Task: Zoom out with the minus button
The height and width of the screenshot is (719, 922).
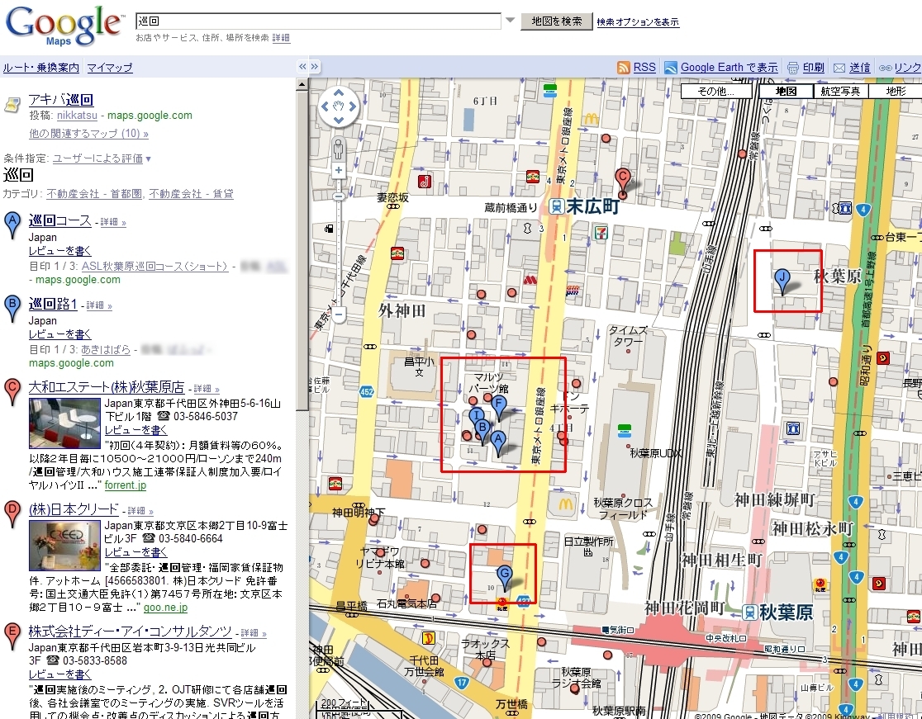Action: (x=339, y=315)
